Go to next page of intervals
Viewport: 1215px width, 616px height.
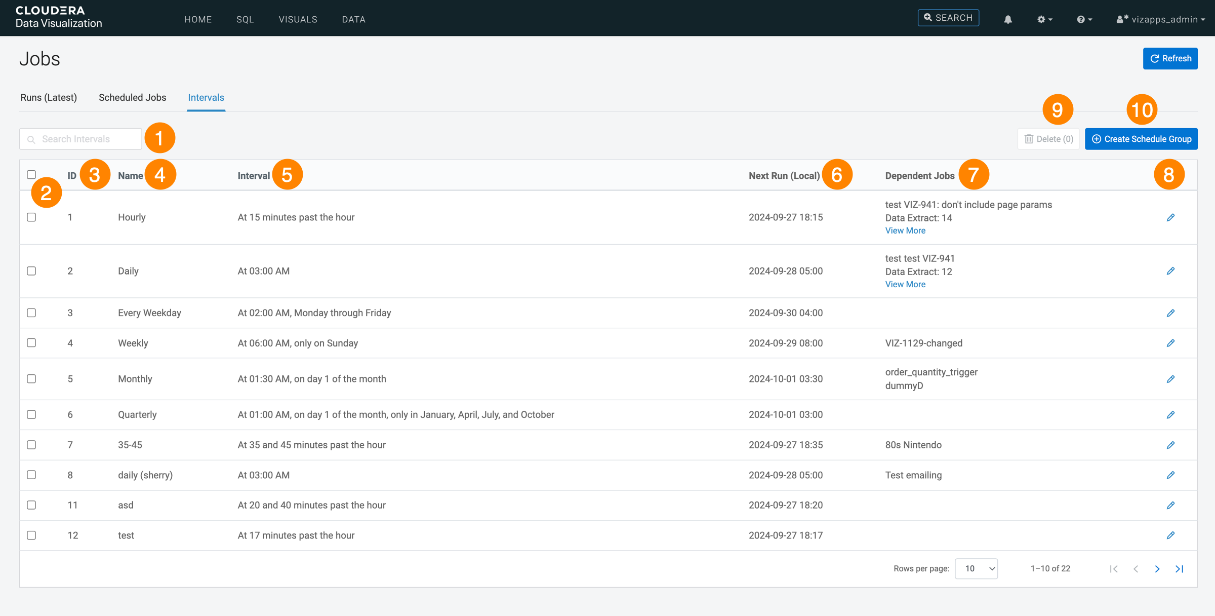(1157, 569)
